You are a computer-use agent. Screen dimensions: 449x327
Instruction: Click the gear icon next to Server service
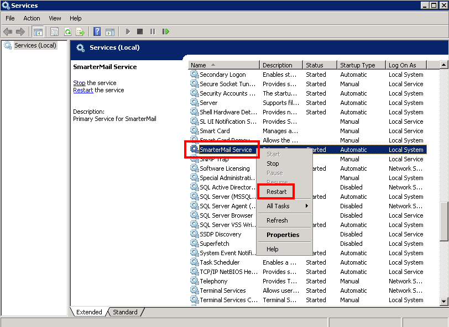tap(195, 103)
